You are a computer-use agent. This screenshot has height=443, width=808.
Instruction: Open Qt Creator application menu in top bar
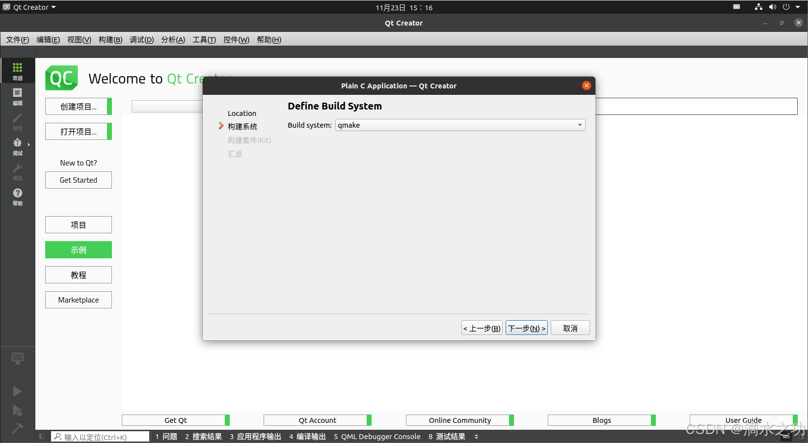pyautogui.click(x=29, y=7)
